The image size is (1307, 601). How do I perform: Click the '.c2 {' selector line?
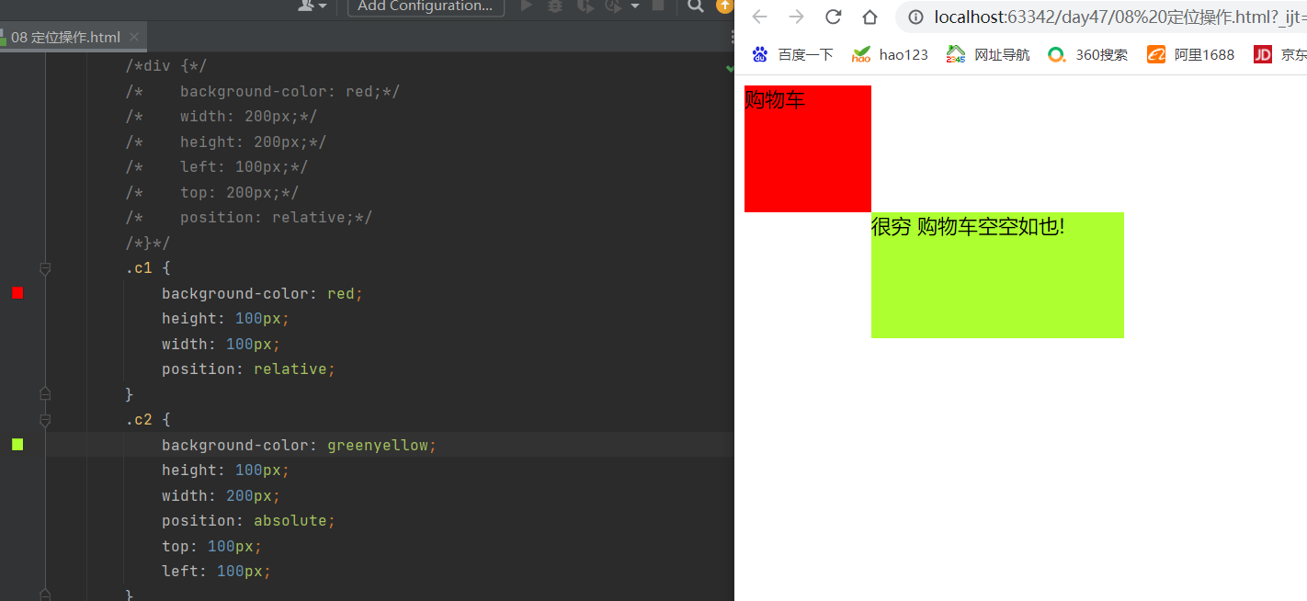pyautogui.click(x=148, y=420)
